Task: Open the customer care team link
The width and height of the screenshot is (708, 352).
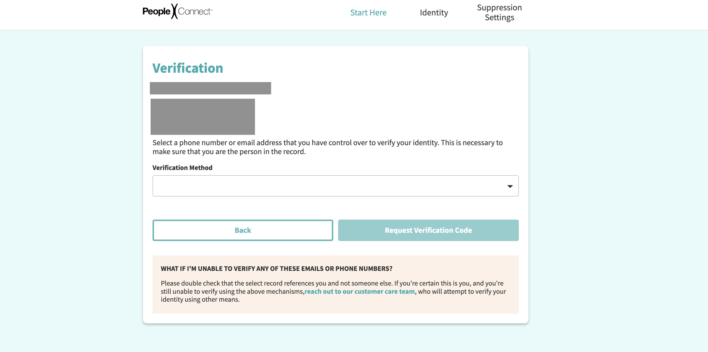Action: pyautogui.click(x=359, y=291)
